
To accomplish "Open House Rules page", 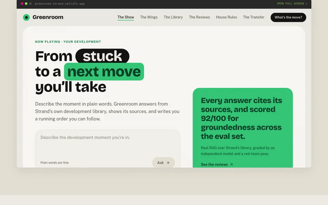I will [226, 17].
